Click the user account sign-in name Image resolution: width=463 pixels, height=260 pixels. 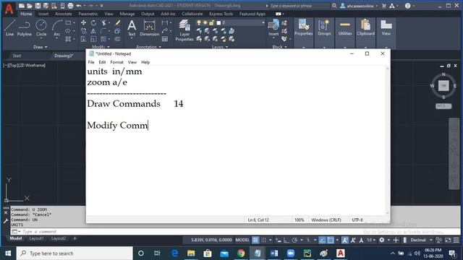click(360, 6)
